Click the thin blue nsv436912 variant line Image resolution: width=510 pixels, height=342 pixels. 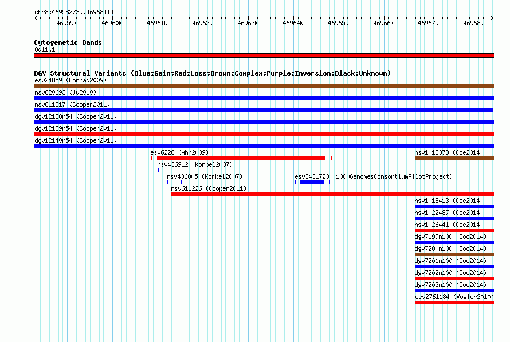pyautogui.click(x=326, y=170)
